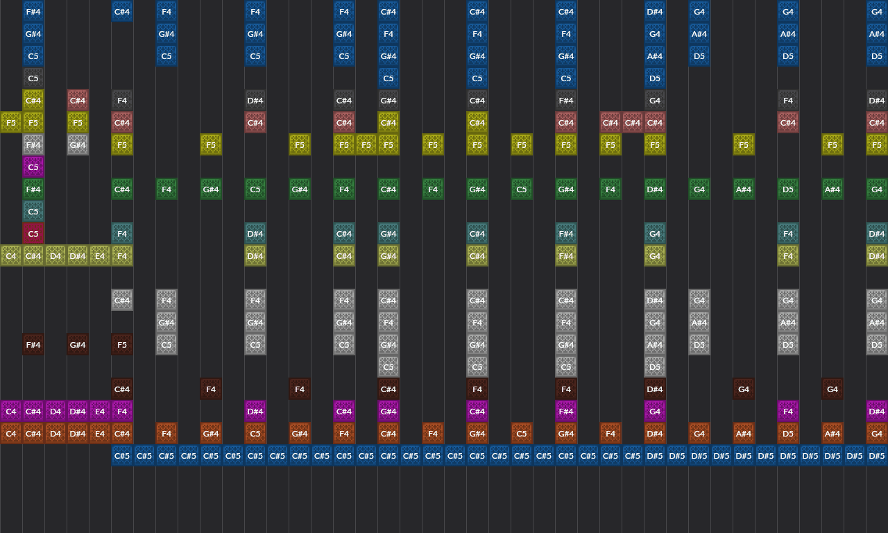Screen dimensions: 888x533
Task: Click the olive C4 note block
Action: [11, 256]
